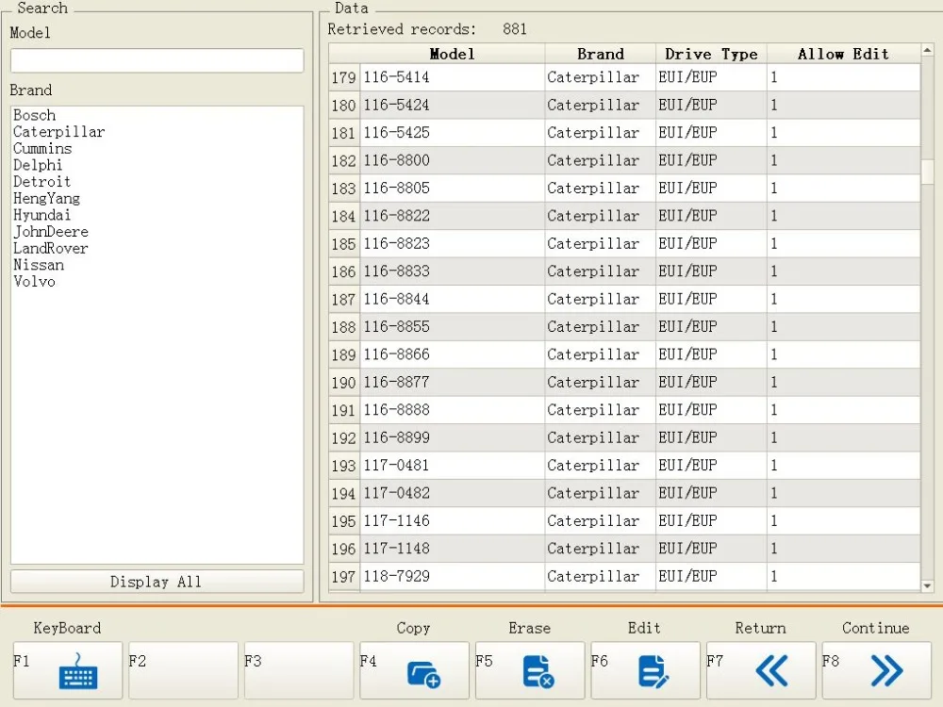
Task: Click the Drive Type column header
Action: (x=711, y=54)
